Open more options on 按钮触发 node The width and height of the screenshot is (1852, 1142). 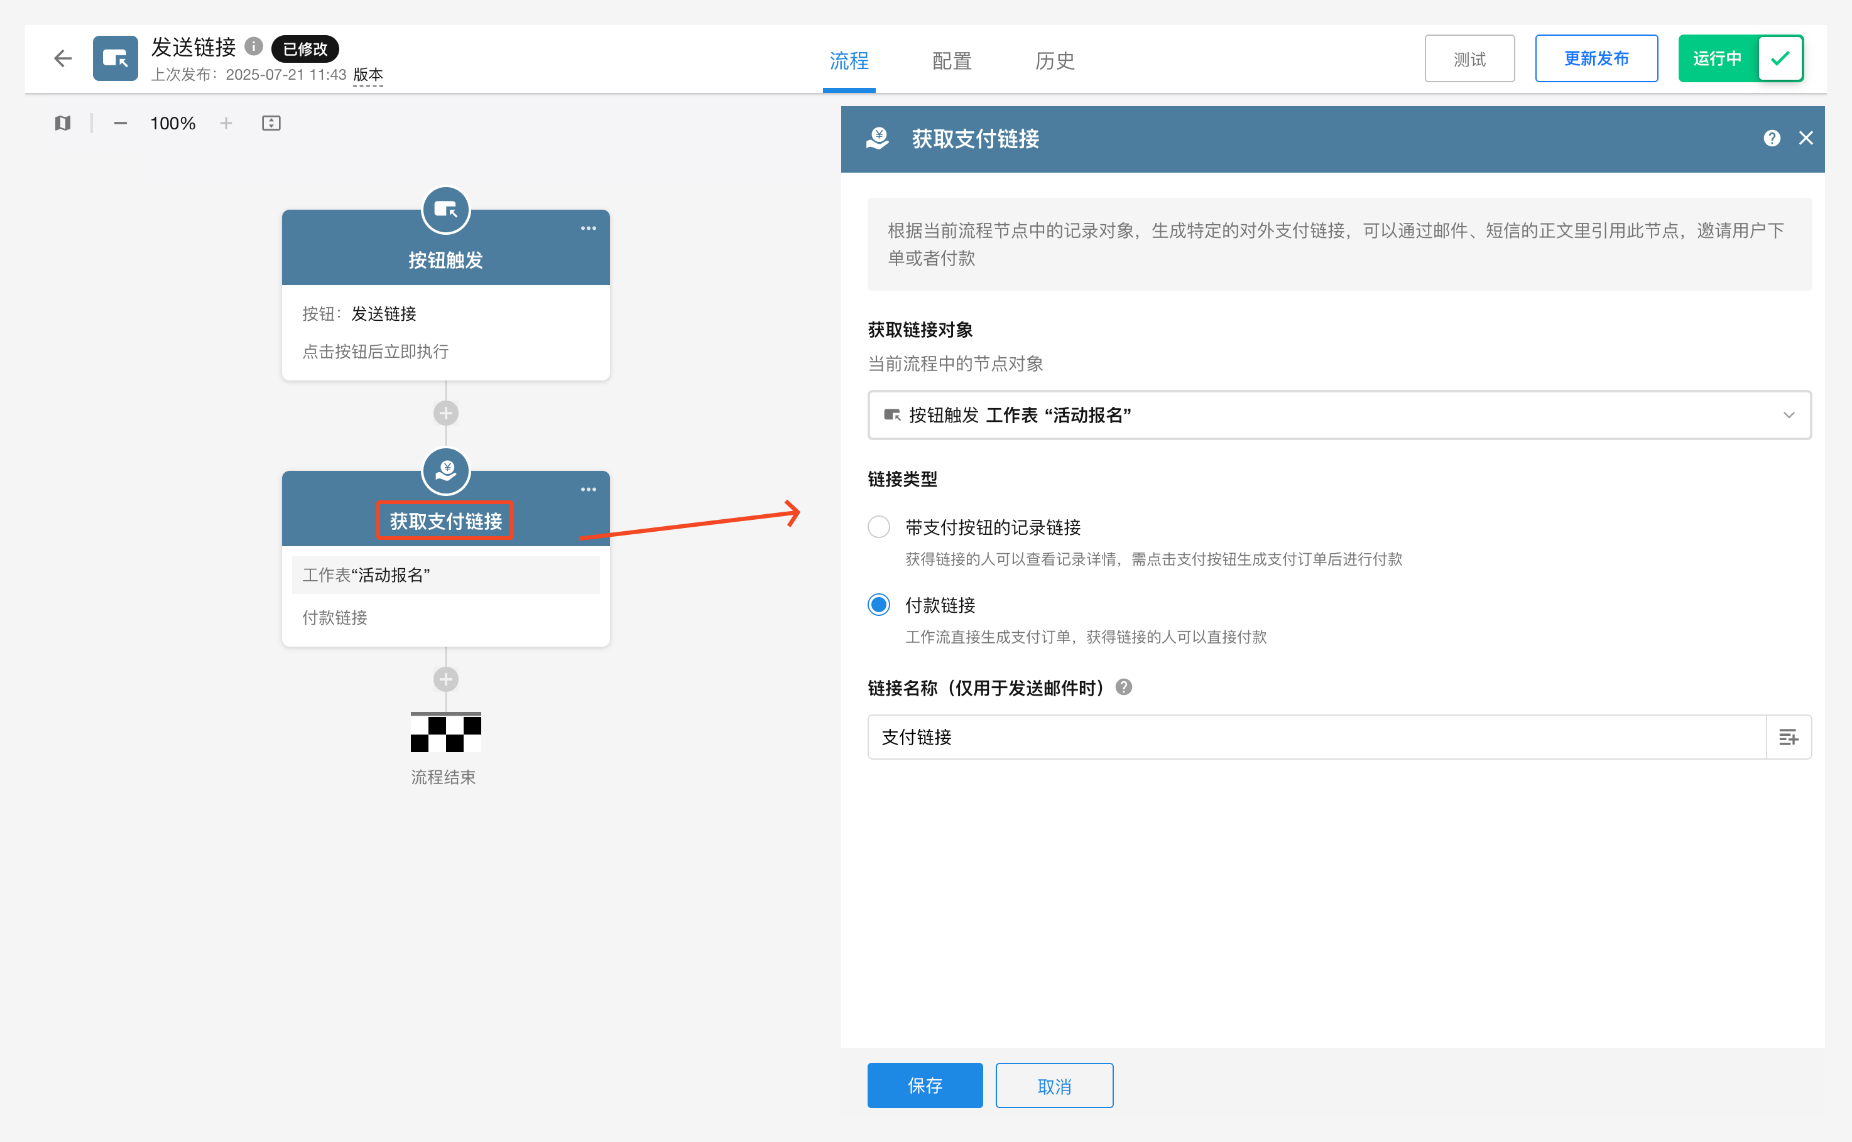(589, 228)
